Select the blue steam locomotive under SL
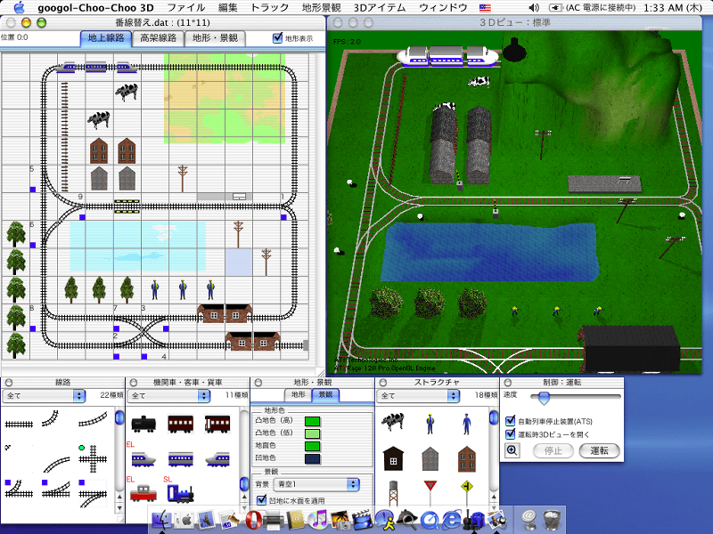Image resolution: width=713 pixels, height=534 pixels. pyautogui.click(x=180, y=493)
